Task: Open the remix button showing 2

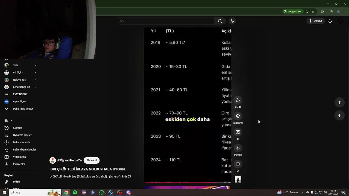Action: (238, 164)
